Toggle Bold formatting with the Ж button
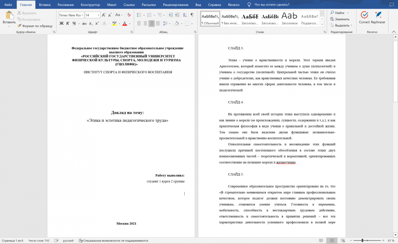 coord(61,23)
